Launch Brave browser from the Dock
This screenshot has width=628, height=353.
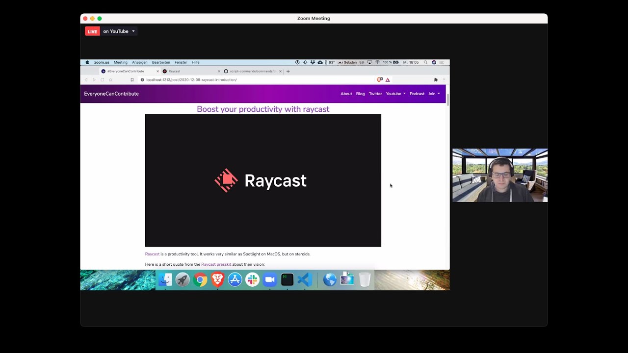click(217, 280)
